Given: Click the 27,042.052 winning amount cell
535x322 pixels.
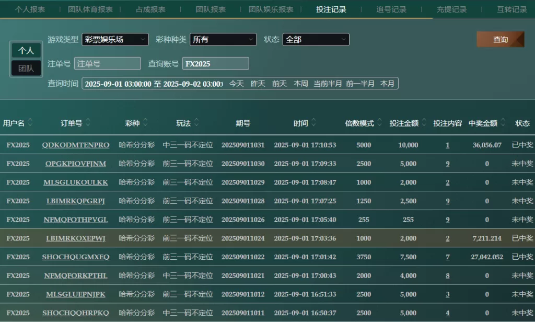Looking at the screenshot, I should tap(487, 257).
